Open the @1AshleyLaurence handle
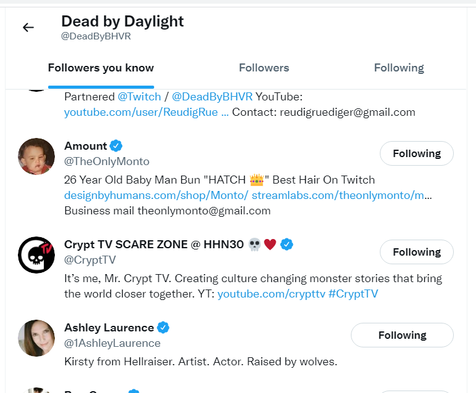This screenshot has height=393, width=476. tap(112, 343)
